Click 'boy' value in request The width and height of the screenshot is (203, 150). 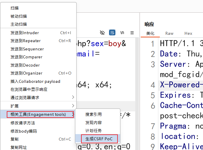click(115, 44)
